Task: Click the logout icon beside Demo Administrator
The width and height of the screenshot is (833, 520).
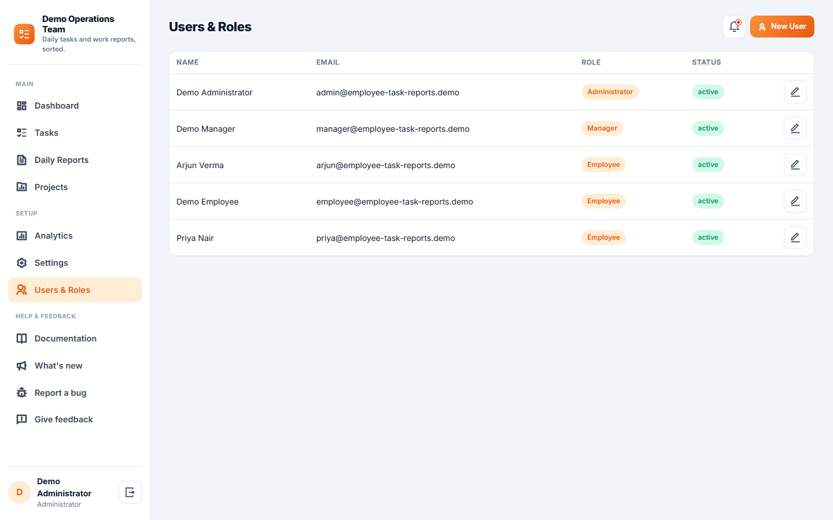Action: pos(130,492)
